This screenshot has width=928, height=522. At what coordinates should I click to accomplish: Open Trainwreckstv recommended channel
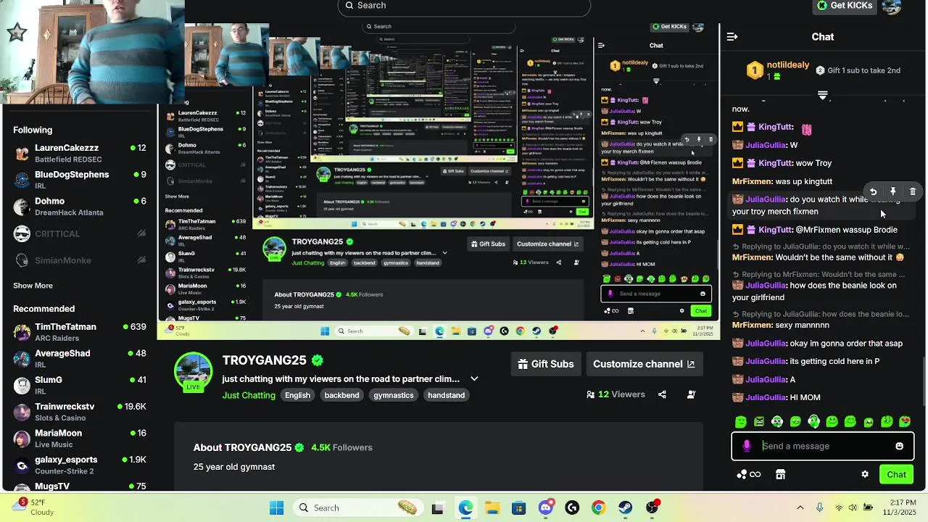(x=80, y=412)
